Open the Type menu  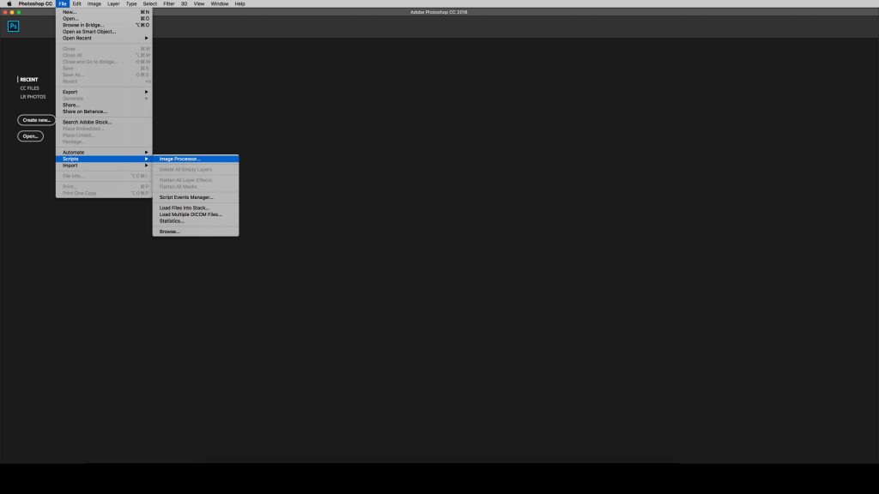pyautogui.click(x=131, y=3)
